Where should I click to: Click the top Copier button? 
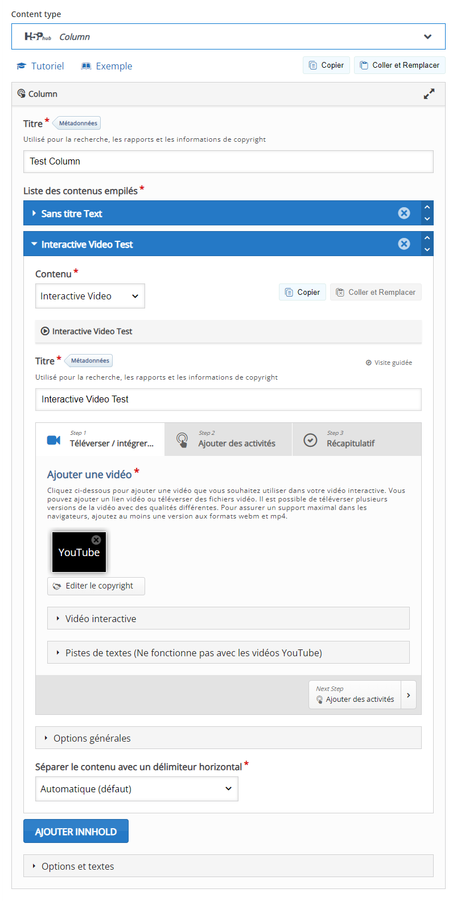[326, 65]
